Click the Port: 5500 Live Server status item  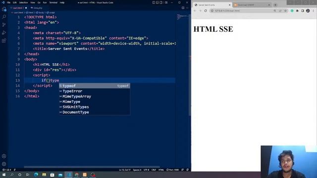[172, 170]
